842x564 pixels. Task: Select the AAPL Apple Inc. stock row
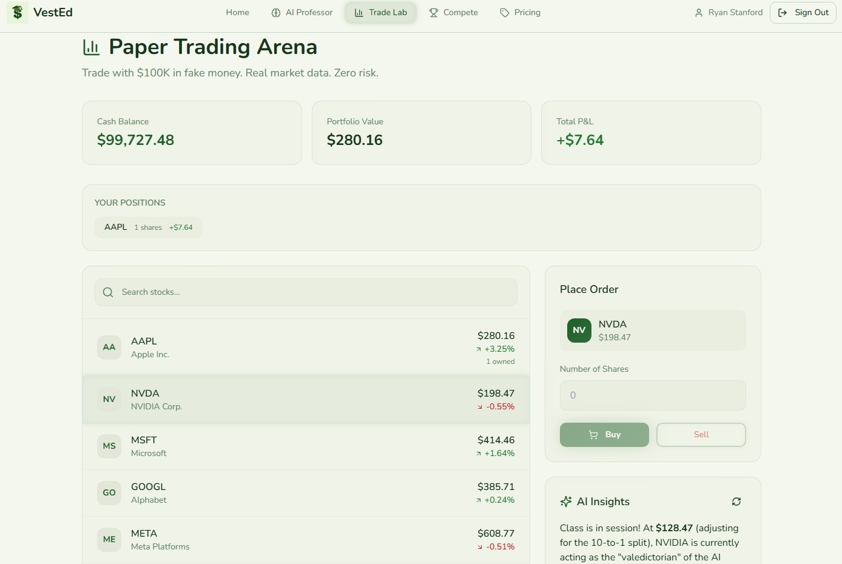click(306, 347)
